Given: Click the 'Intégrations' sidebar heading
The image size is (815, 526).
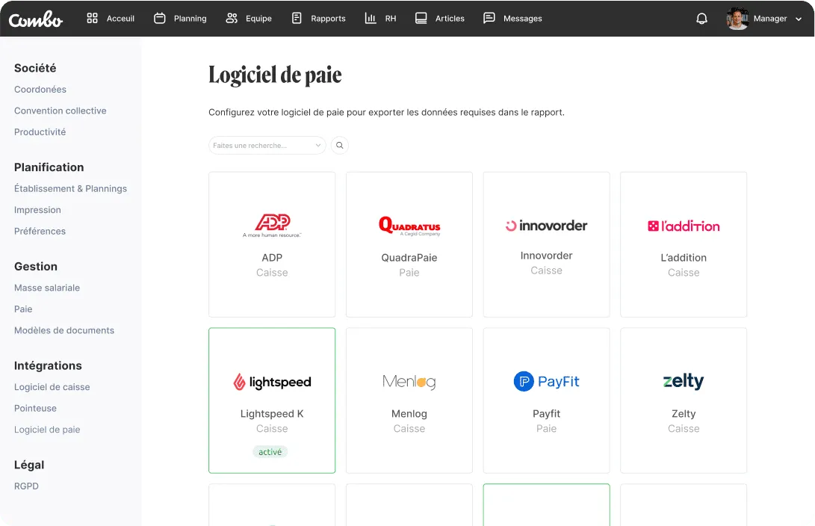Looking at the screenshot, I should point(48,366).
